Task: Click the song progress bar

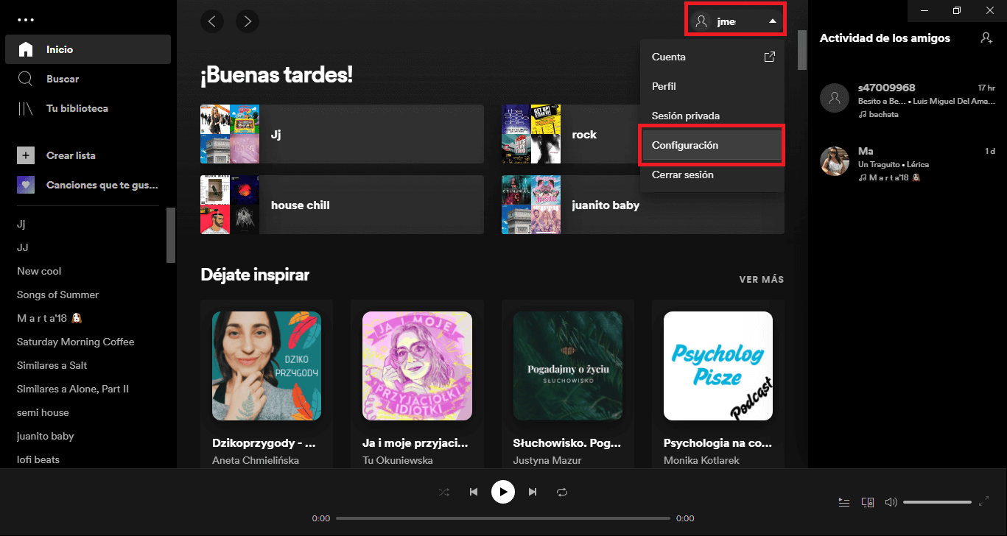Action: tap(503, 518)
